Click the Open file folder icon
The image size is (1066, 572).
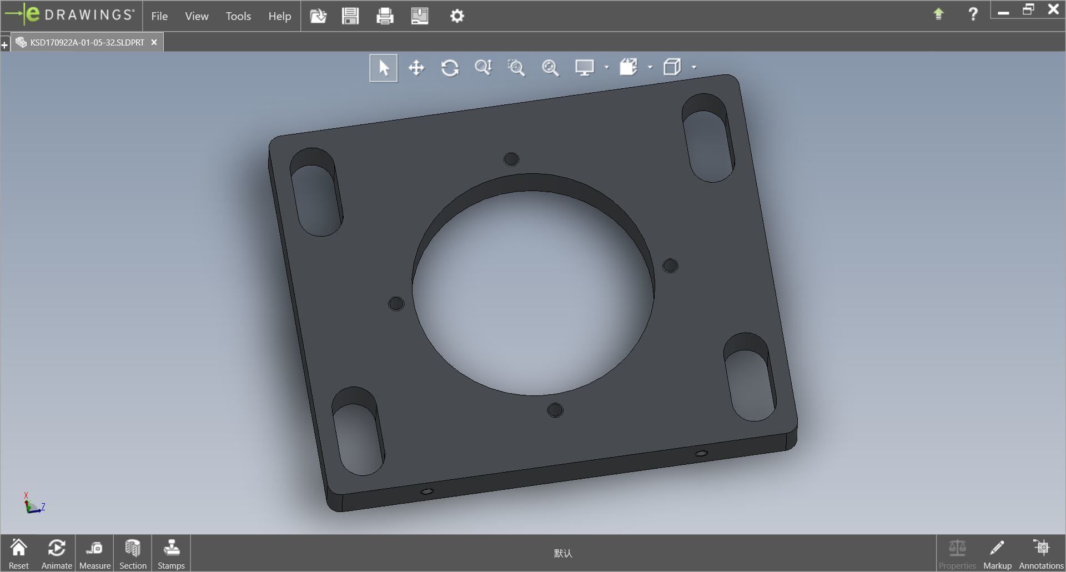pyautogui.click(x=318, y=16)
